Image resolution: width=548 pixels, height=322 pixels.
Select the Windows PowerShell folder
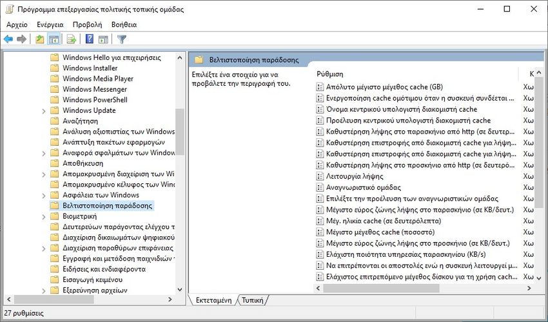(x=95, y=99)
